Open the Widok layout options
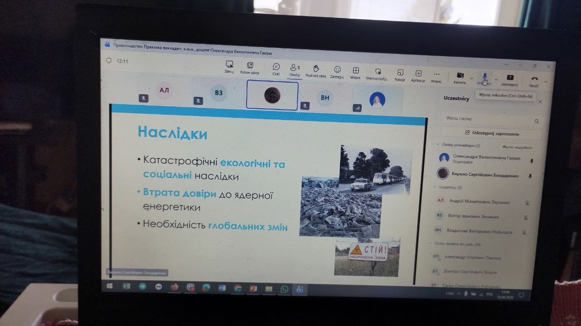Viewport: 581px width, 326px height. point(356,72)
